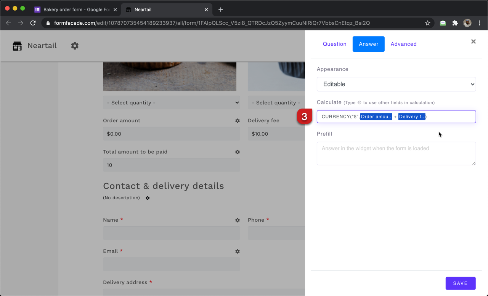This screenshot has width=488, height=296.
Task: Click the Delivery fee chip in Calculate formula
Action: 412,117
